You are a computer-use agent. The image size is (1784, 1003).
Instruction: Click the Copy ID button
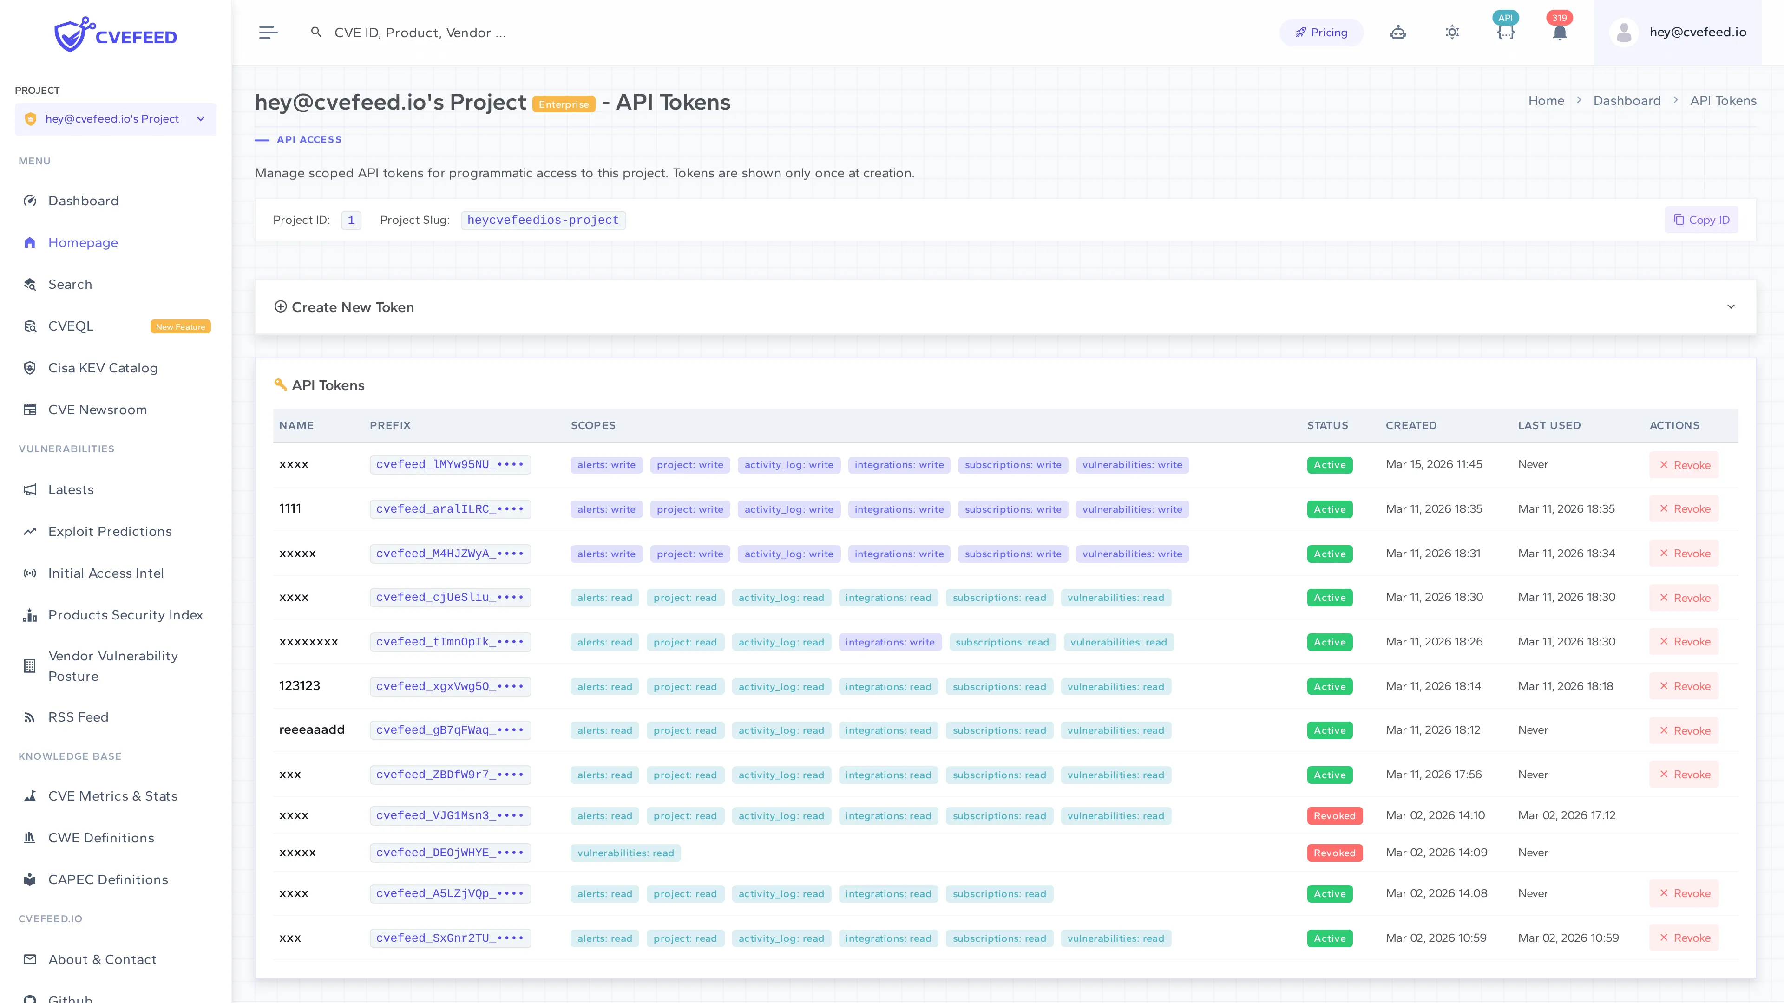[x=1701, y=220]
